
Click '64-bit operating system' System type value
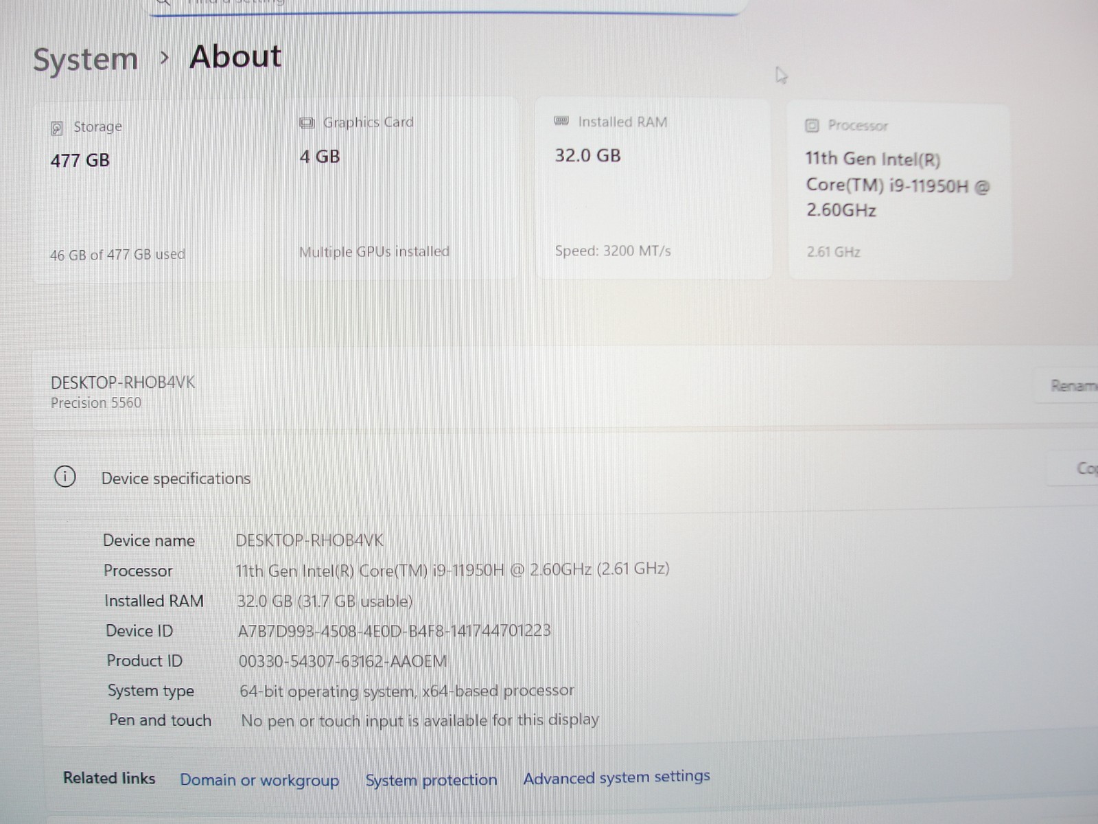coord(407,691)
